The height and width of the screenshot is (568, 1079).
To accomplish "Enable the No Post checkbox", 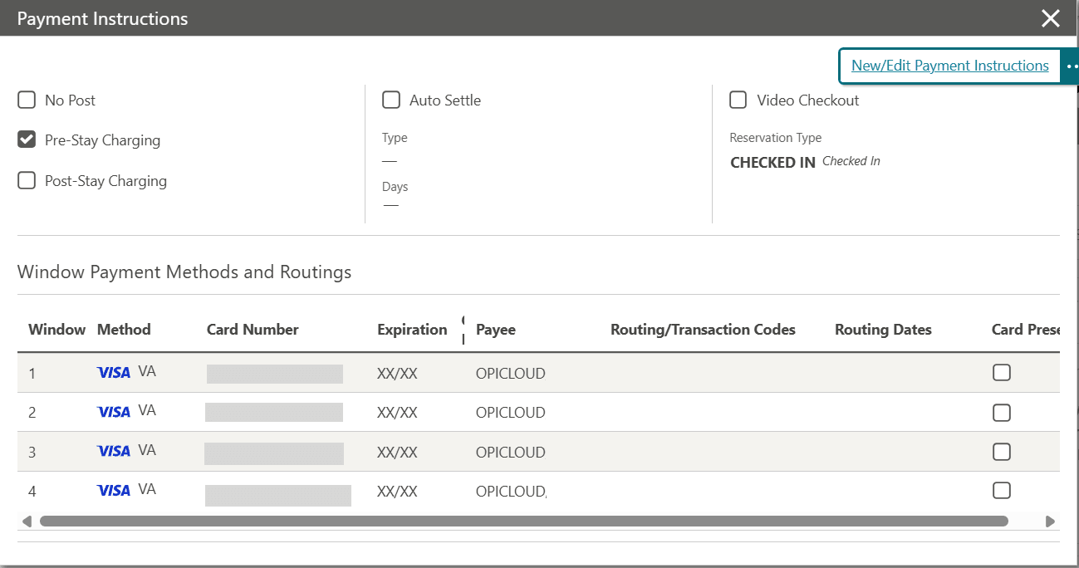I will [27, 100].
